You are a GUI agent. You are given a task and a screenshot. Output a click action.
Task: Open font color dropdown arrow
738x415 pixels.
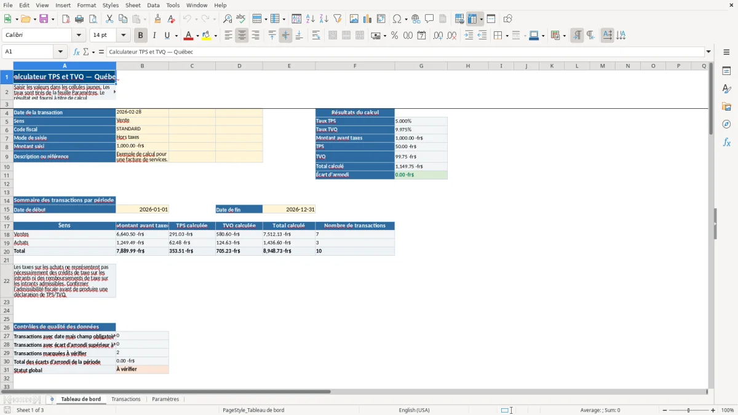pos(197,36)
